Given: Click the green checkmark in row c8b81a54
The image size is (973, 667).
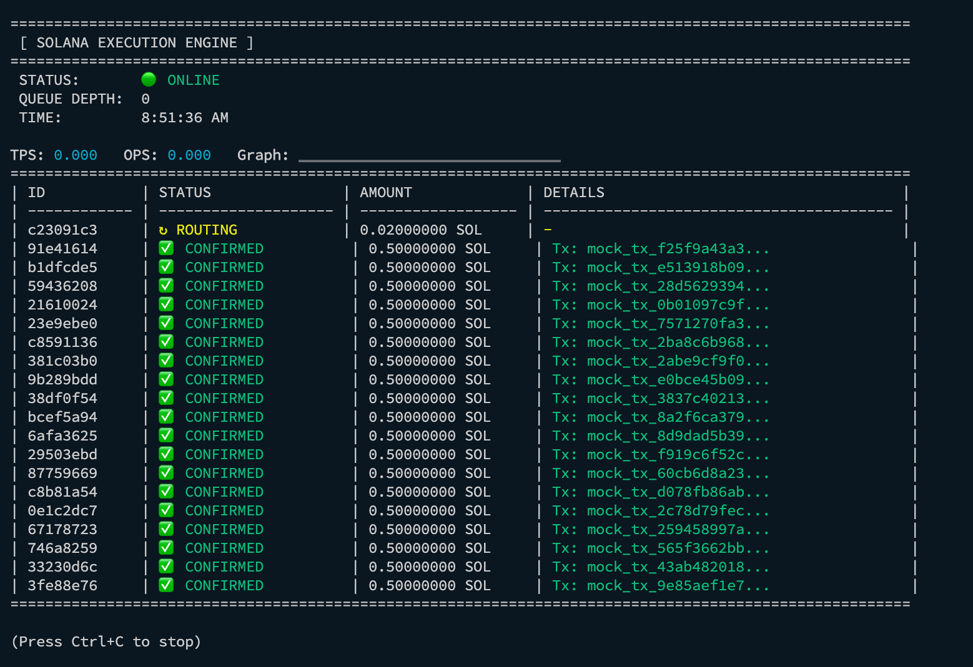Looking at the screenshot, I should click(166, 491).
